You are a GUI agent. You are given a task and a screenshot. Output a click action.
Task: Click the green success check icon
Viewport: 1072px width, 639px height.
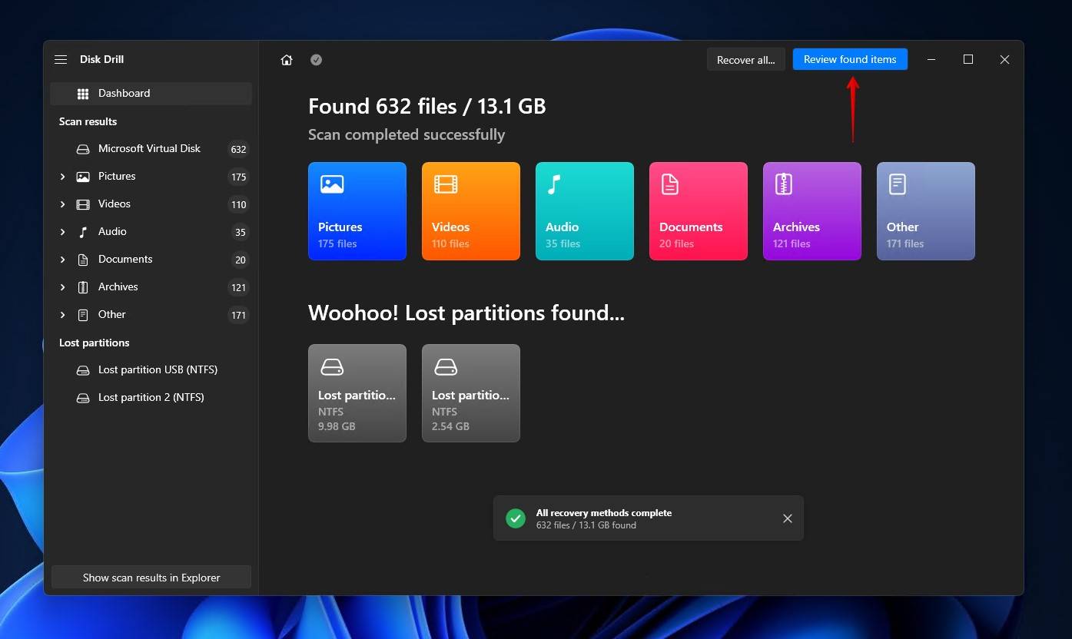point(516,518)
